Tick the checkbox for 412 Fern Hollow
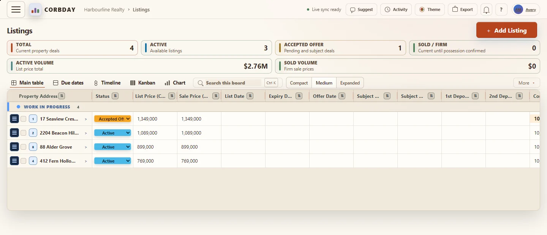This screenshot has height=235, width=547. (x=24, y=161)
